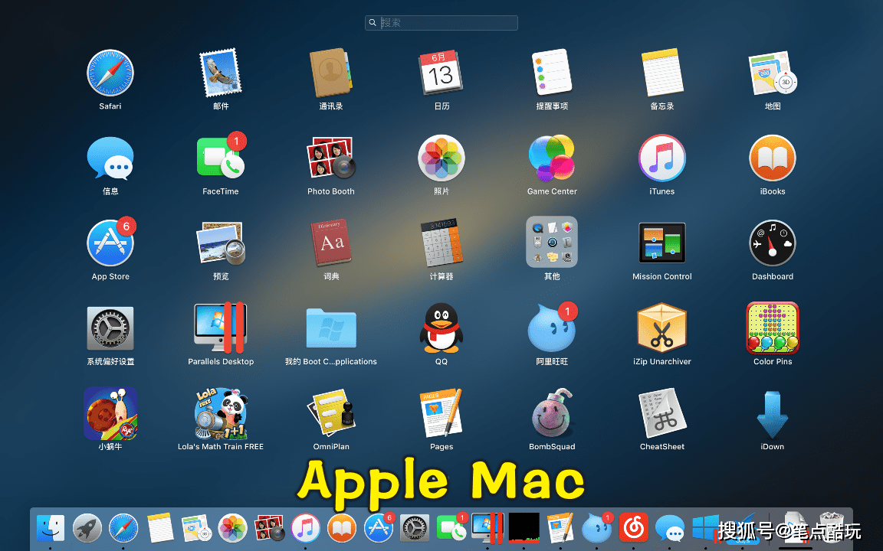Open App Store from the Dock

point(379,527)
